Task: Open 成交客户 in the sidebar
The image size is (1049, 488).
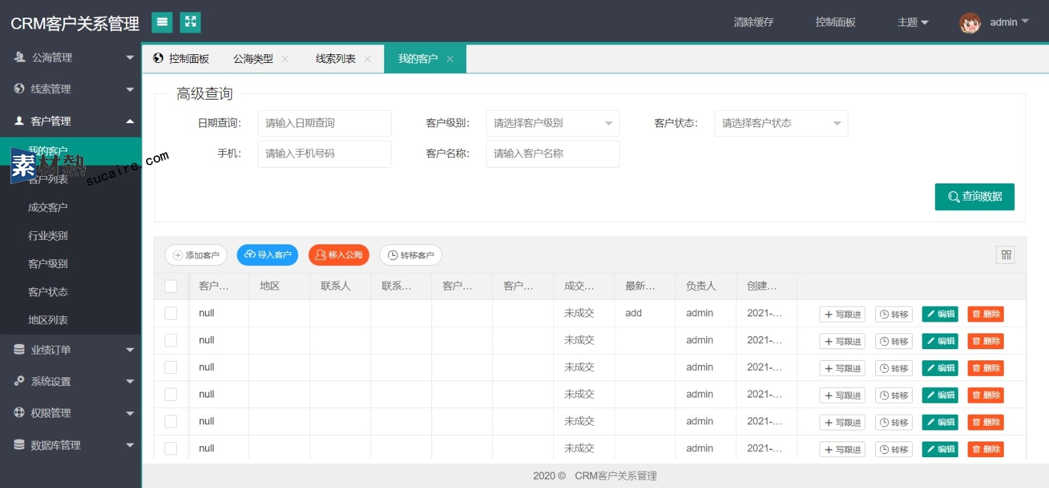Action: [x=48, y=207]
